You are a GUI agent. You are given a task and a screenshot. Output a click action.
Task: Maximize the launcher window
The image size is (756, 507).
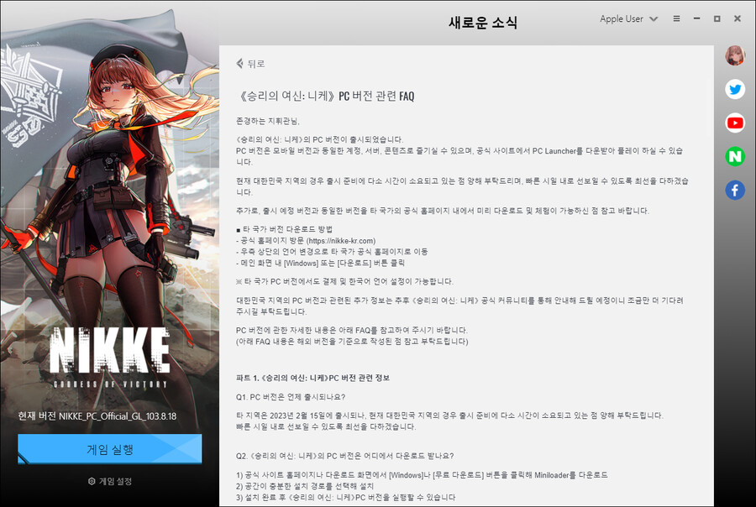(716, 18)
